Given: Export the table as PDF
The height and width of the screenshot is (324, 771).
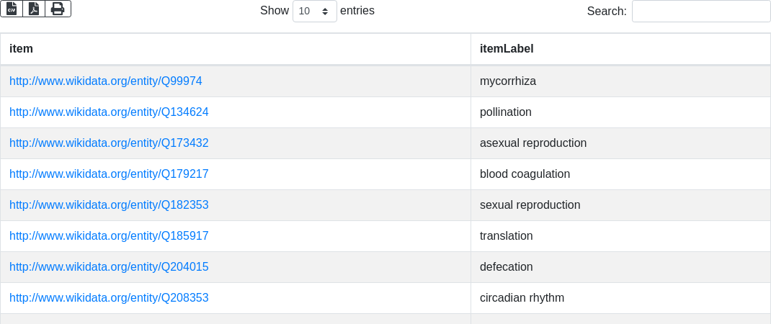Looking at the screenshot, I should pos(34,9).
